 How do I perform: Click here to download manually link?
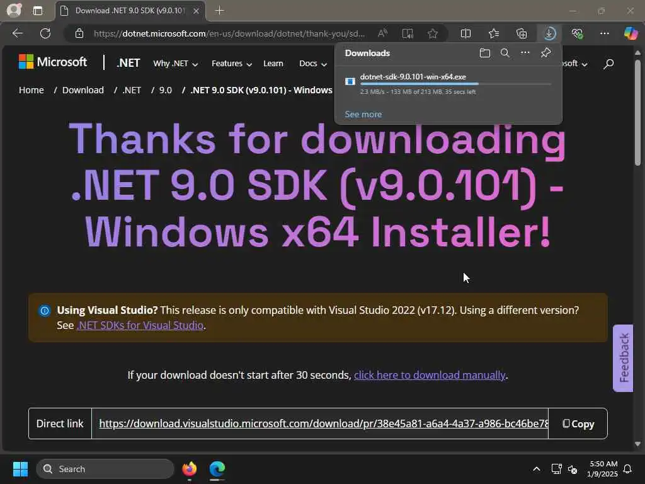pyautogui.click(x=430, y=376)
